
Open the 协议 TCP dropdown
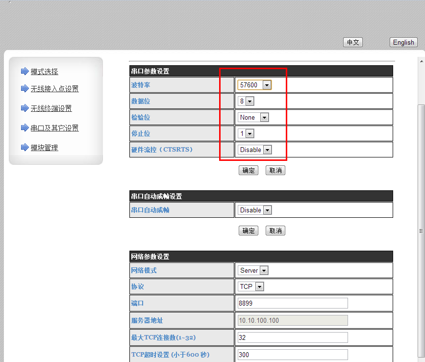251,286
